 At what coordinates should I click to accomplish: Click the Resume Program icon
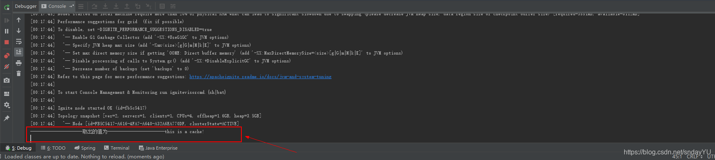click(x=7, y=20)
